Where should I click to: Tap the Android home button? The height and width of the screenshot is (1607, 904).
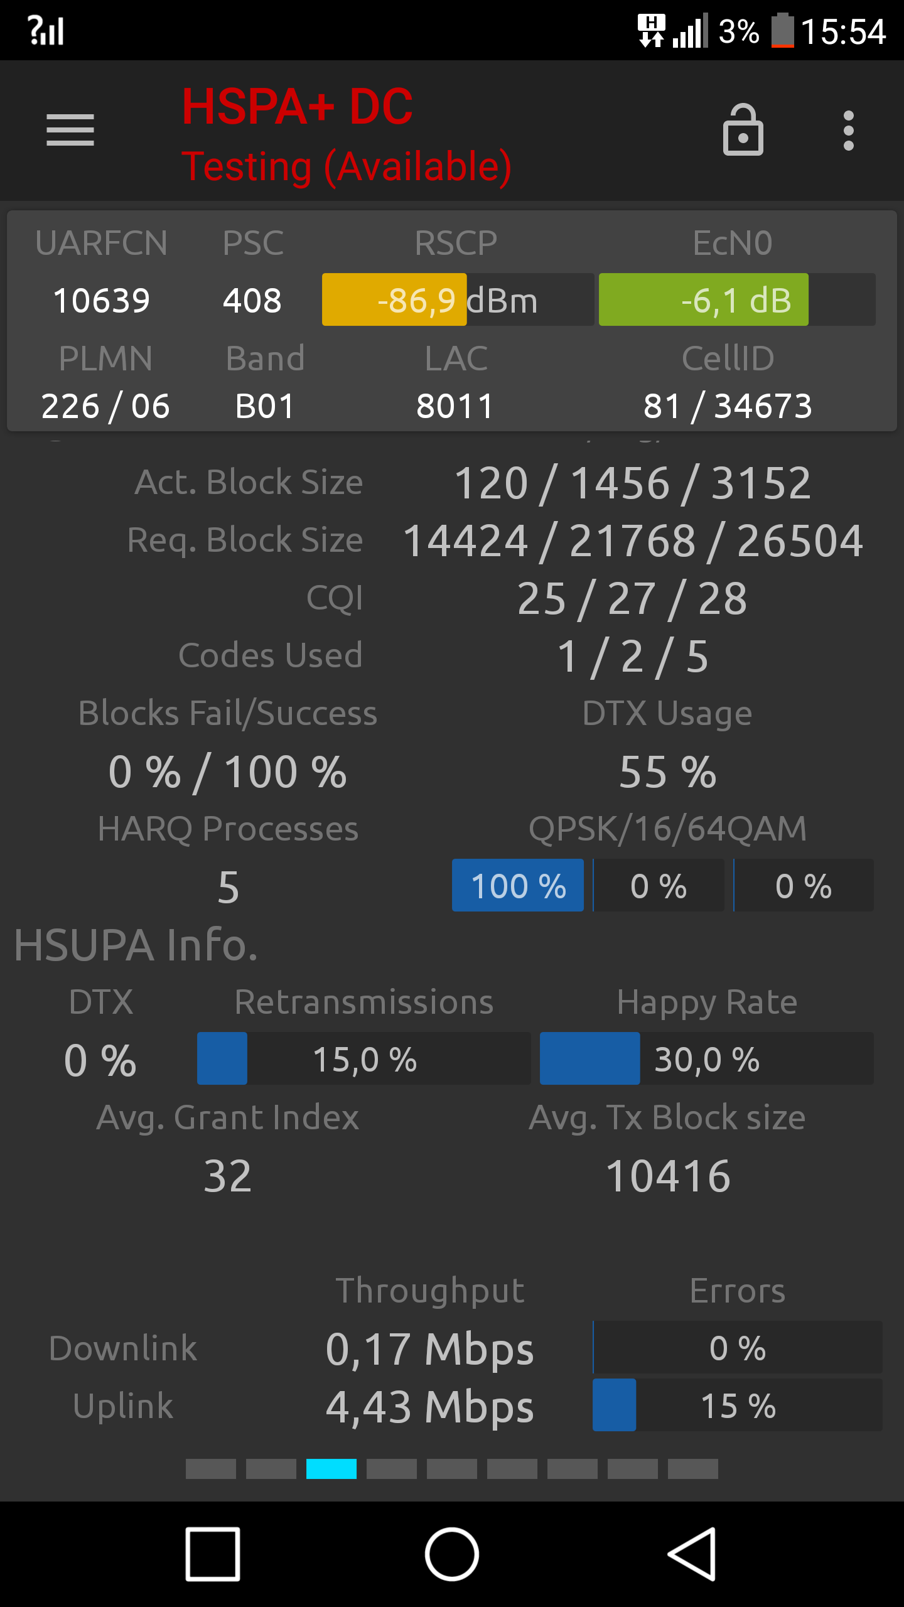coord(452,1554)
